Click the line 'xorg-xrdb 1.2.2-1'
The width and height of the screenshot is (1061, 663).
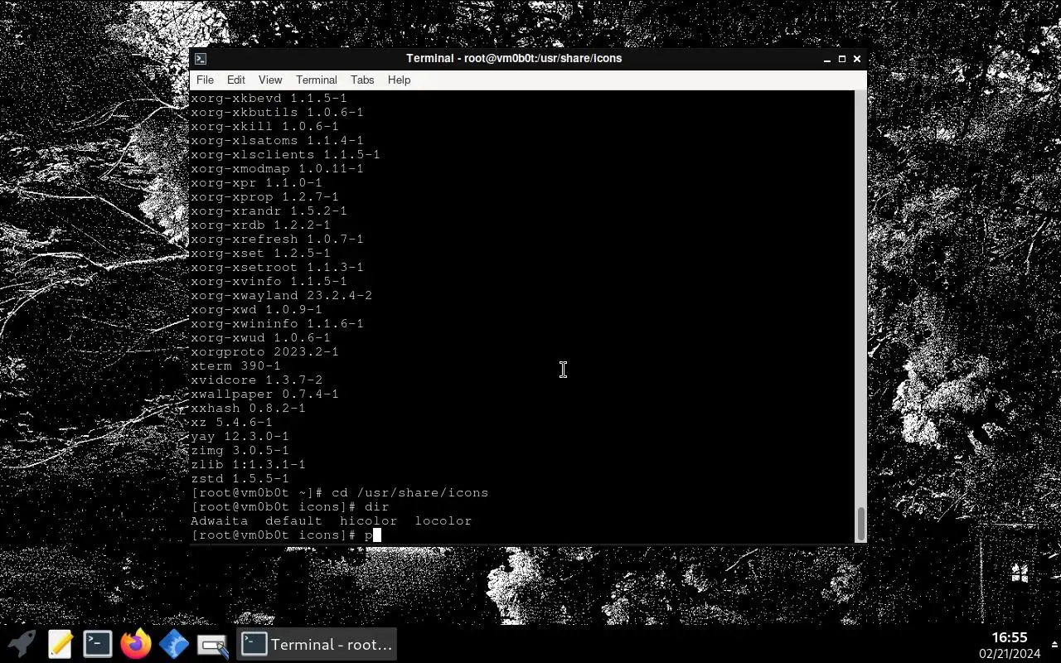260,225
